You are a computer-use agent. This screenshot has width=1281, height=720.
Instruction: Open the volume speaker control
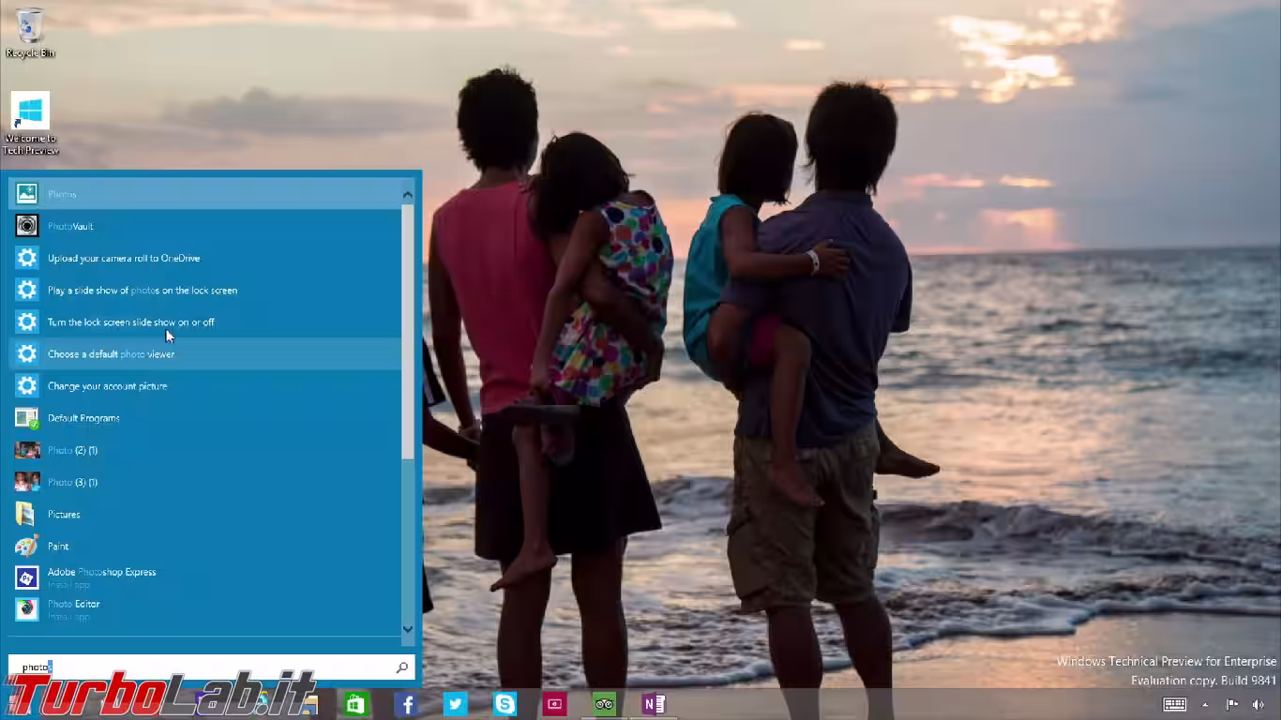[x=1258, y=705]
